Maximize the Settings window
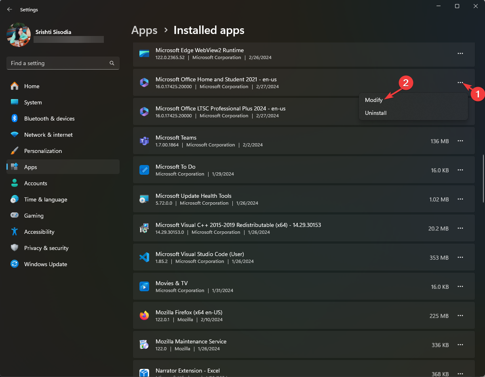This screenshot has height=377, width=485. tap(457, 6)
